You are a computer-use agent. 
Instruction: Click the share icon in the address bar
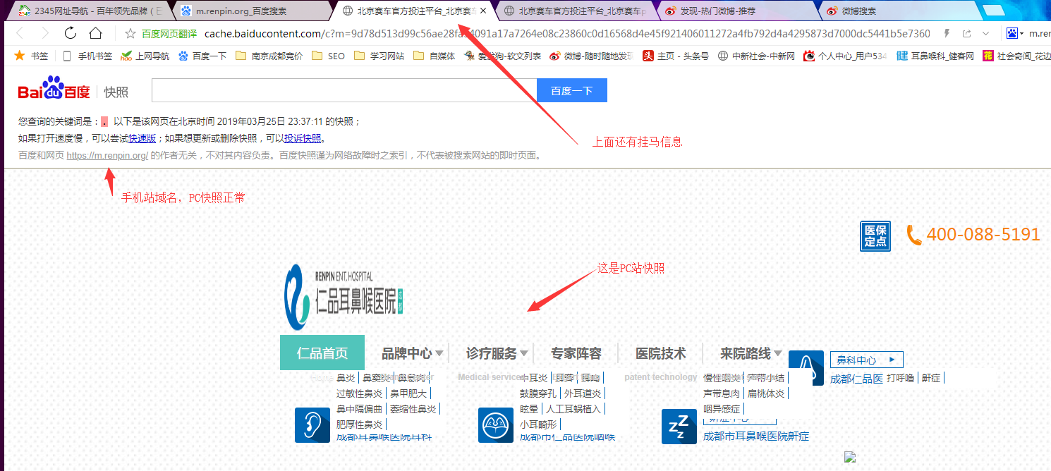(x=966, y=33)
